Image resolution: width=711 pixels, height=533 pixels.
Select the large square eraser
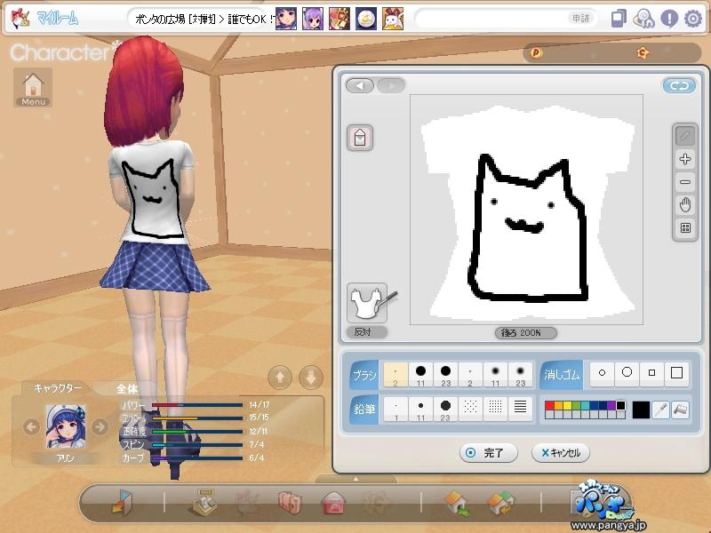[676, 373]
